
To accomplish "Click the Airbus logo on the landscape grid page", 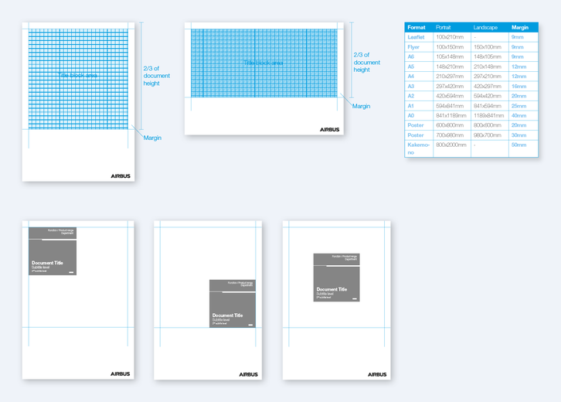I will point(329,130).
